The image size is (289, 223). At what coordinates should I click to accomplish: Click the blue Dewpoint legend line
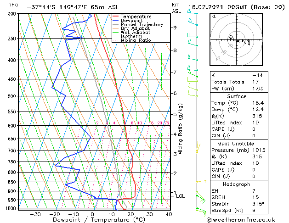coord(115,21)
